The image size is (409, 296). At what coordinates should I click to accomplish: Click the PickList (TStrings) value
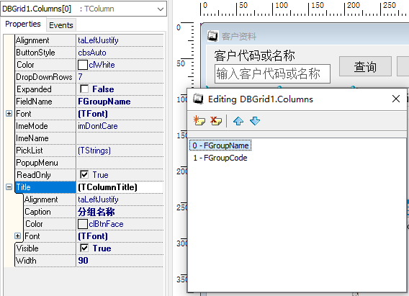(x=94, y=151)
